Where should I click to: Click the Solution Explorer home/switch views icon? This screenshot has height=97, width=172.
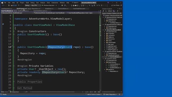[103, 11]
